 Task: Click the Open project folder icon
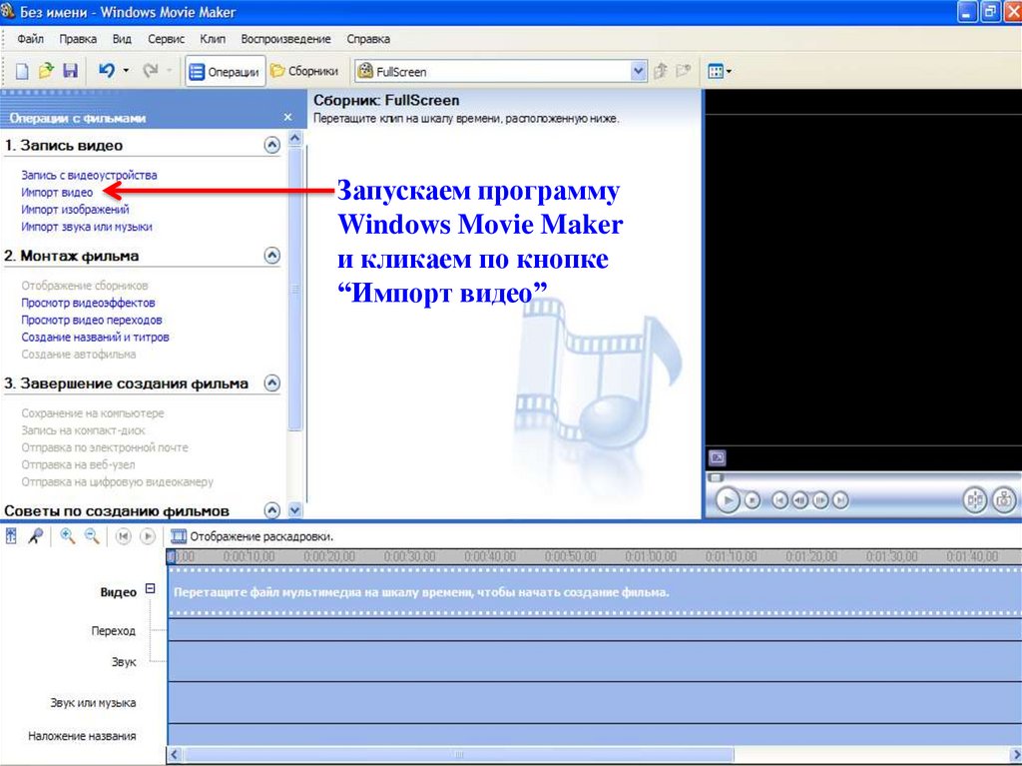coord(46,71)
